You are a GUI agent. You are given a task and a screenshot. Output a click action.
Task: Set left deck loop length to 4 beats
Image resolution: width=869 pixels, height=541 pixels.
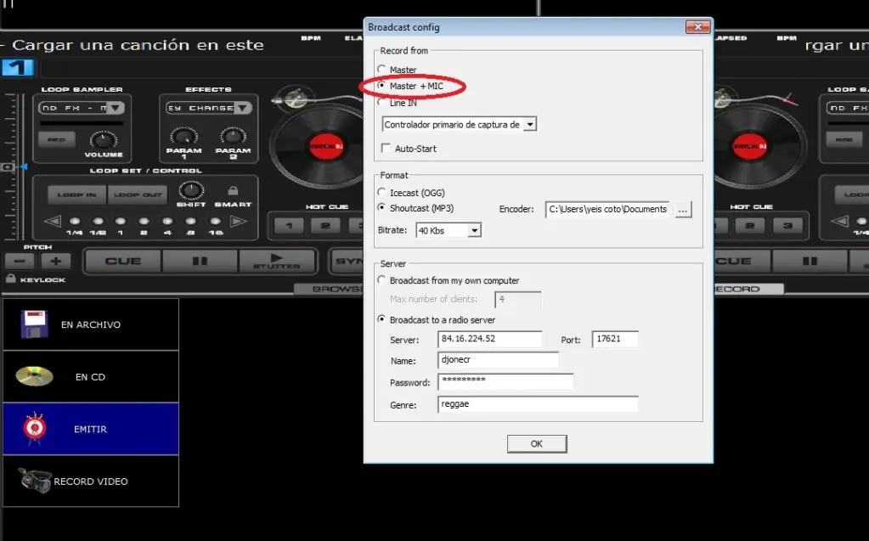pos(166,221)
